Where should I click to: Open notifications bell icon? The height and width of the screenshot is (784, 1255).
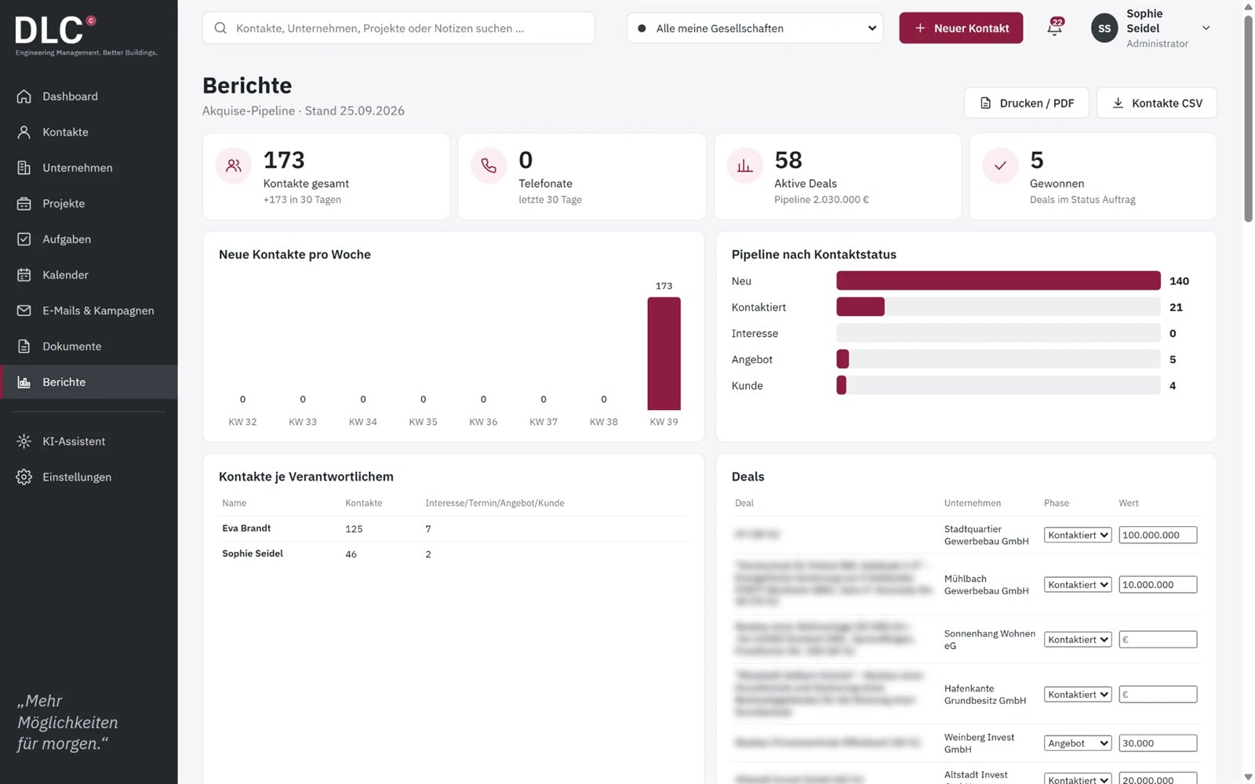[1055, 27]
